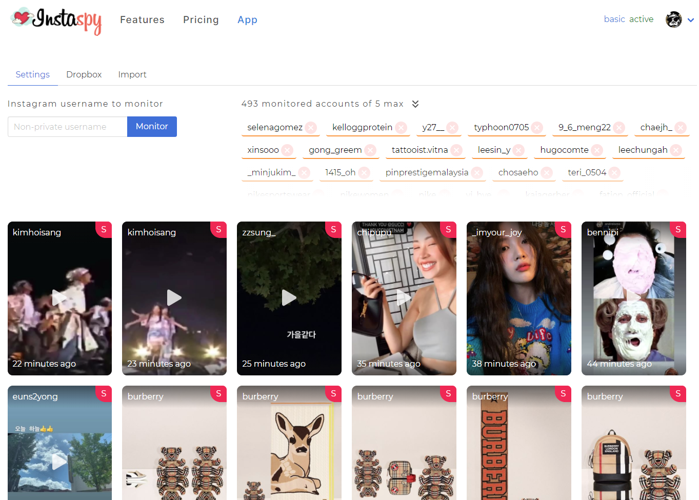Open the Import tab
The height and width of the screenshot is (500, 699).
tap(132, 74)
